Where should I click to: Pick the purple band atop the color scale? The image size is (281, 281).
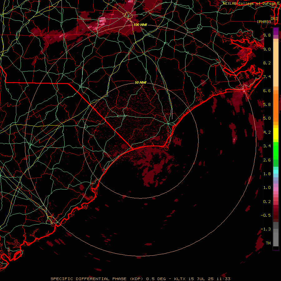276,31
